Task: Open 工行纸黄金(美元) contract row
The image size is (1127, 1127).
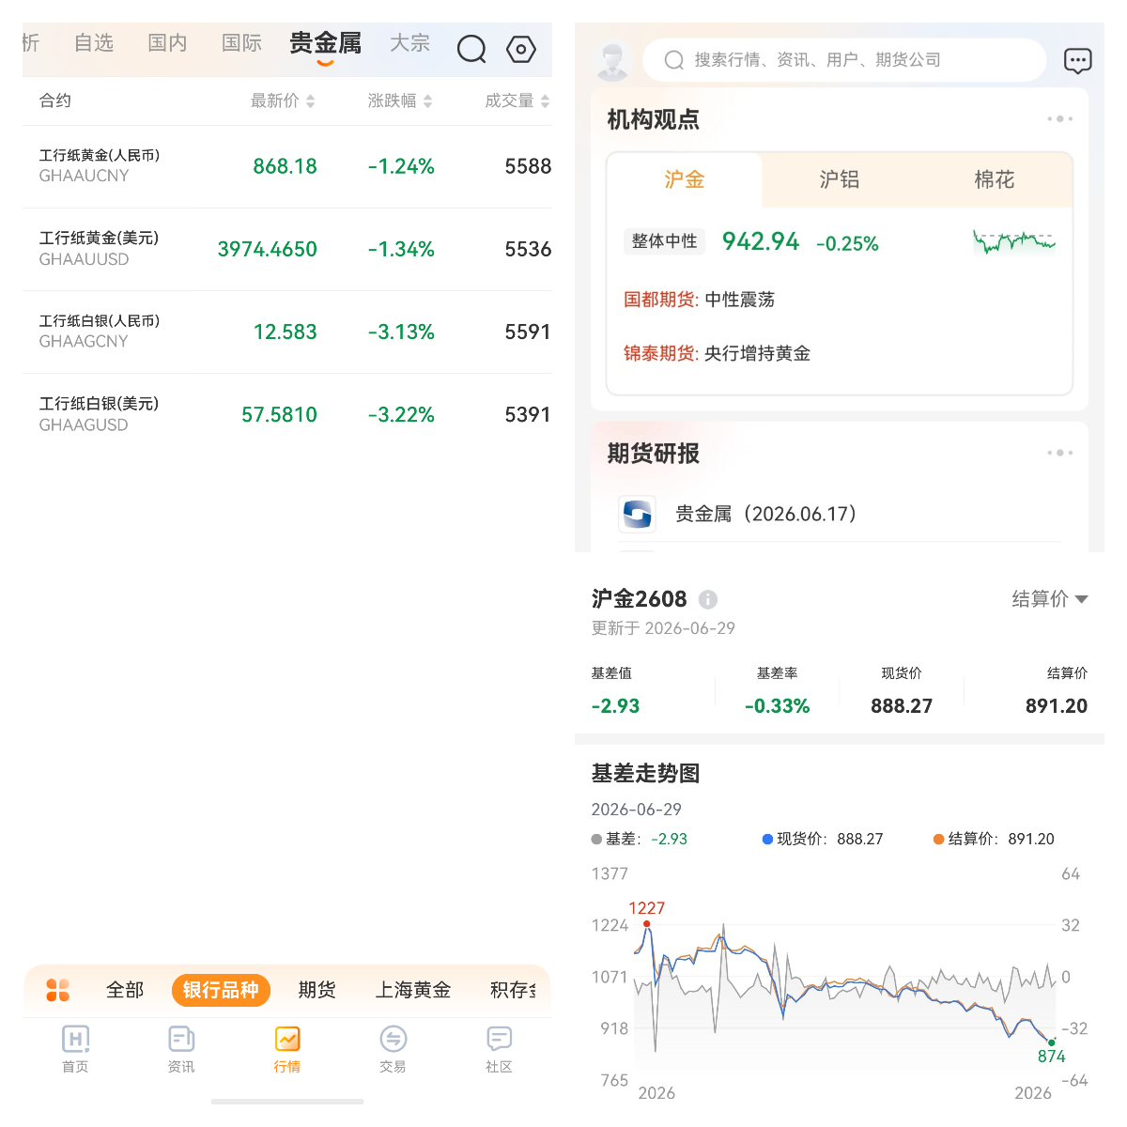Action: [287, 249]
